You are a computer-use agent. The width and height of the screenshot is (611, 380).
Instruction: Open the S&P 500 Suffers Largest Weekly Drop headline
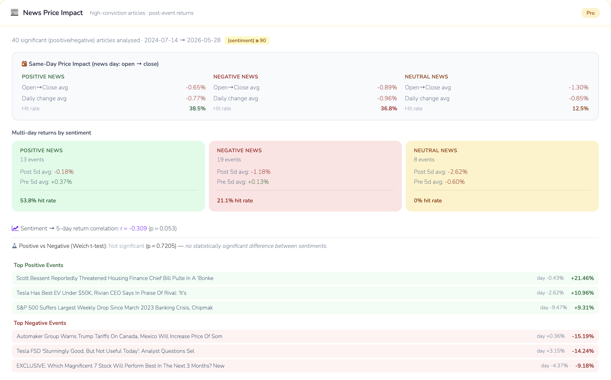click(x=115, y=308)
